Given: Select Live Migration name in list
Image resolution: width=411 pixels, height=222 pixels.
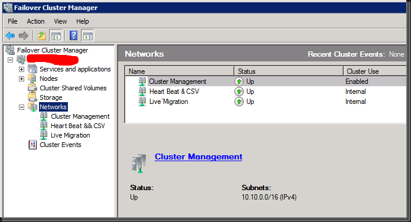Looking at the screenshot, I should [x=168, y=102].
